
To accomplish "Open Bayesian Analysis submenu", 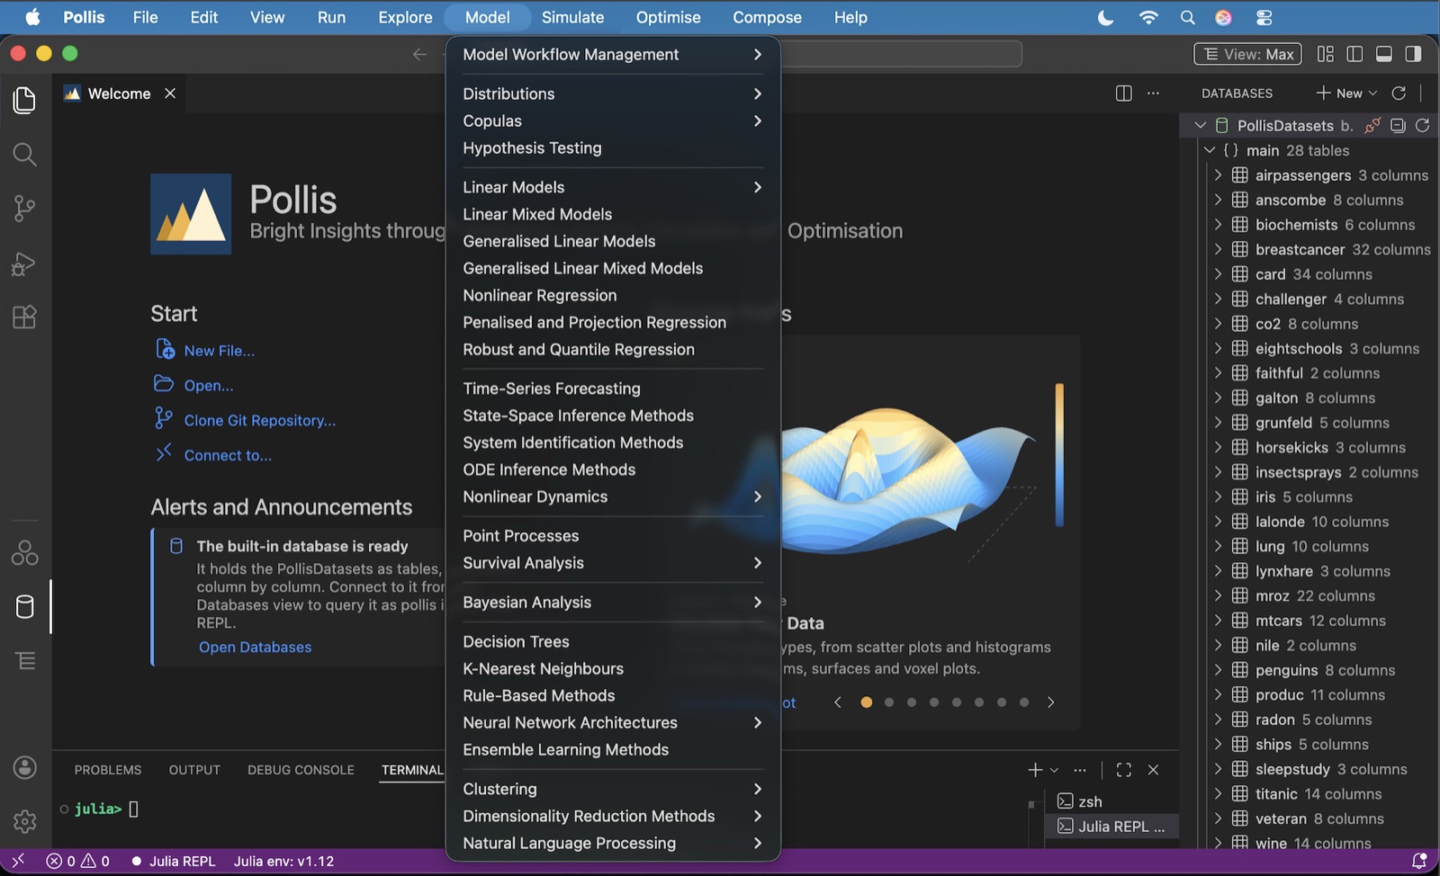I will pos(613,603).
